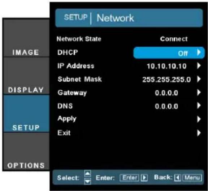Select the DHCP label
208x191 pixels.
68,52
